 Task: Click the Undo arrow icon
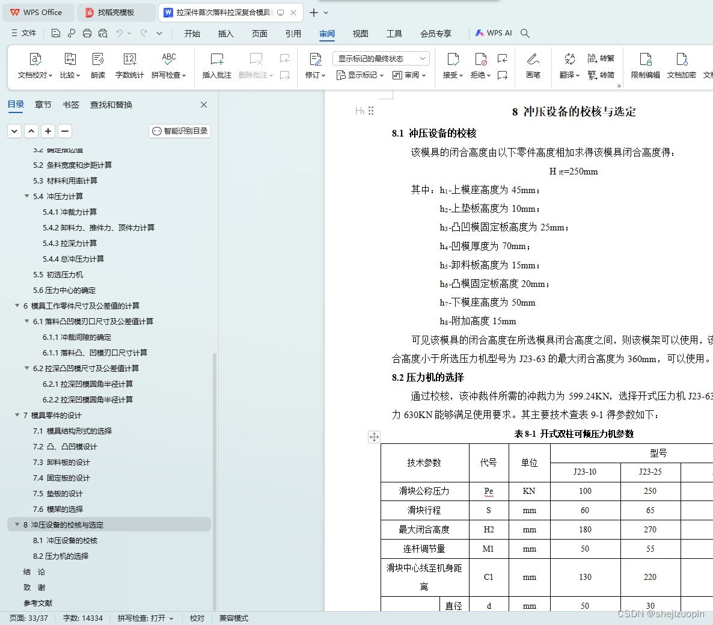[x=119, y=33]
